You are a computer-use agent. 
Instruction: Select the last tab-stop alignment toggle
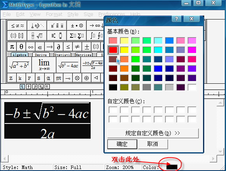47,87
